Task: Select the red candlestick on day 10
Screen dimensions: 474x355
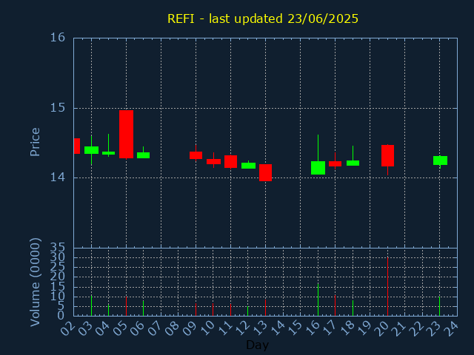Action: (x=213, y=161)
